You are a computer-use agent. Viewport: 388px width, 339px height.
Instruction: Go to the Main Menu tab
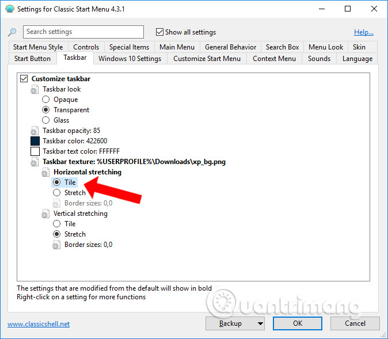tap(177, 47)
